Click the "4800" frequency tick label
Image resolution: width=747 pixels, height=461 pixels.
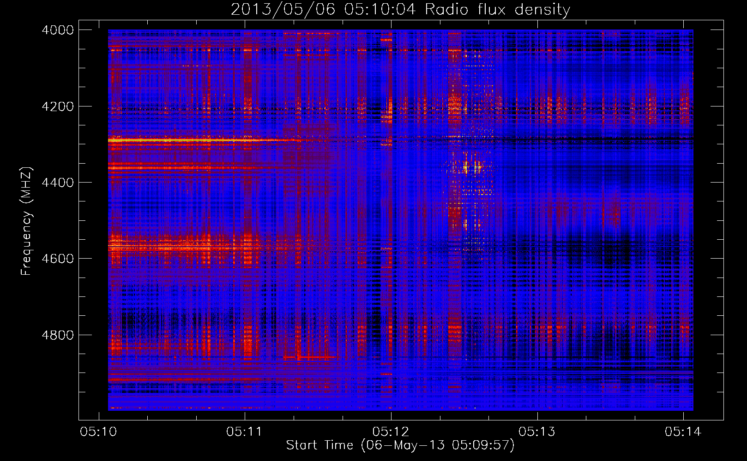click(x=58, y=335)
